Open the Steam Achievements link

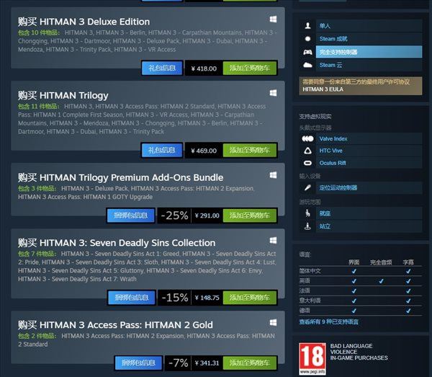[x=333, y=39]
